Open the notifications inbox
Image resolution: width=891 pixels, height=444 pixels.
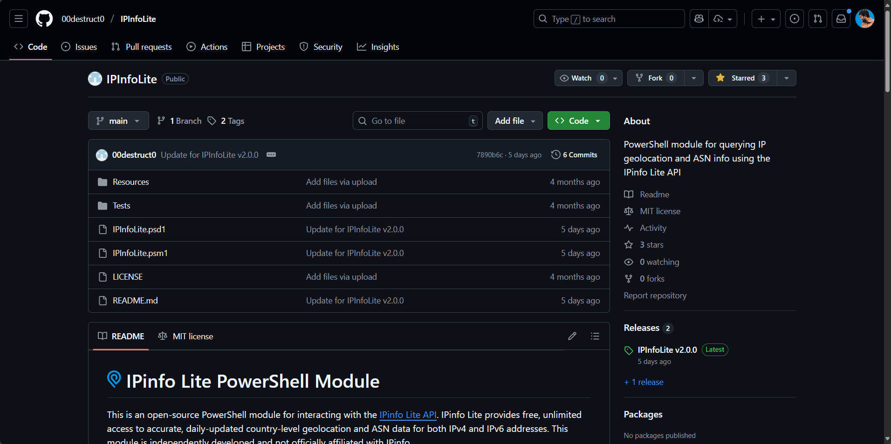[841, 19]
